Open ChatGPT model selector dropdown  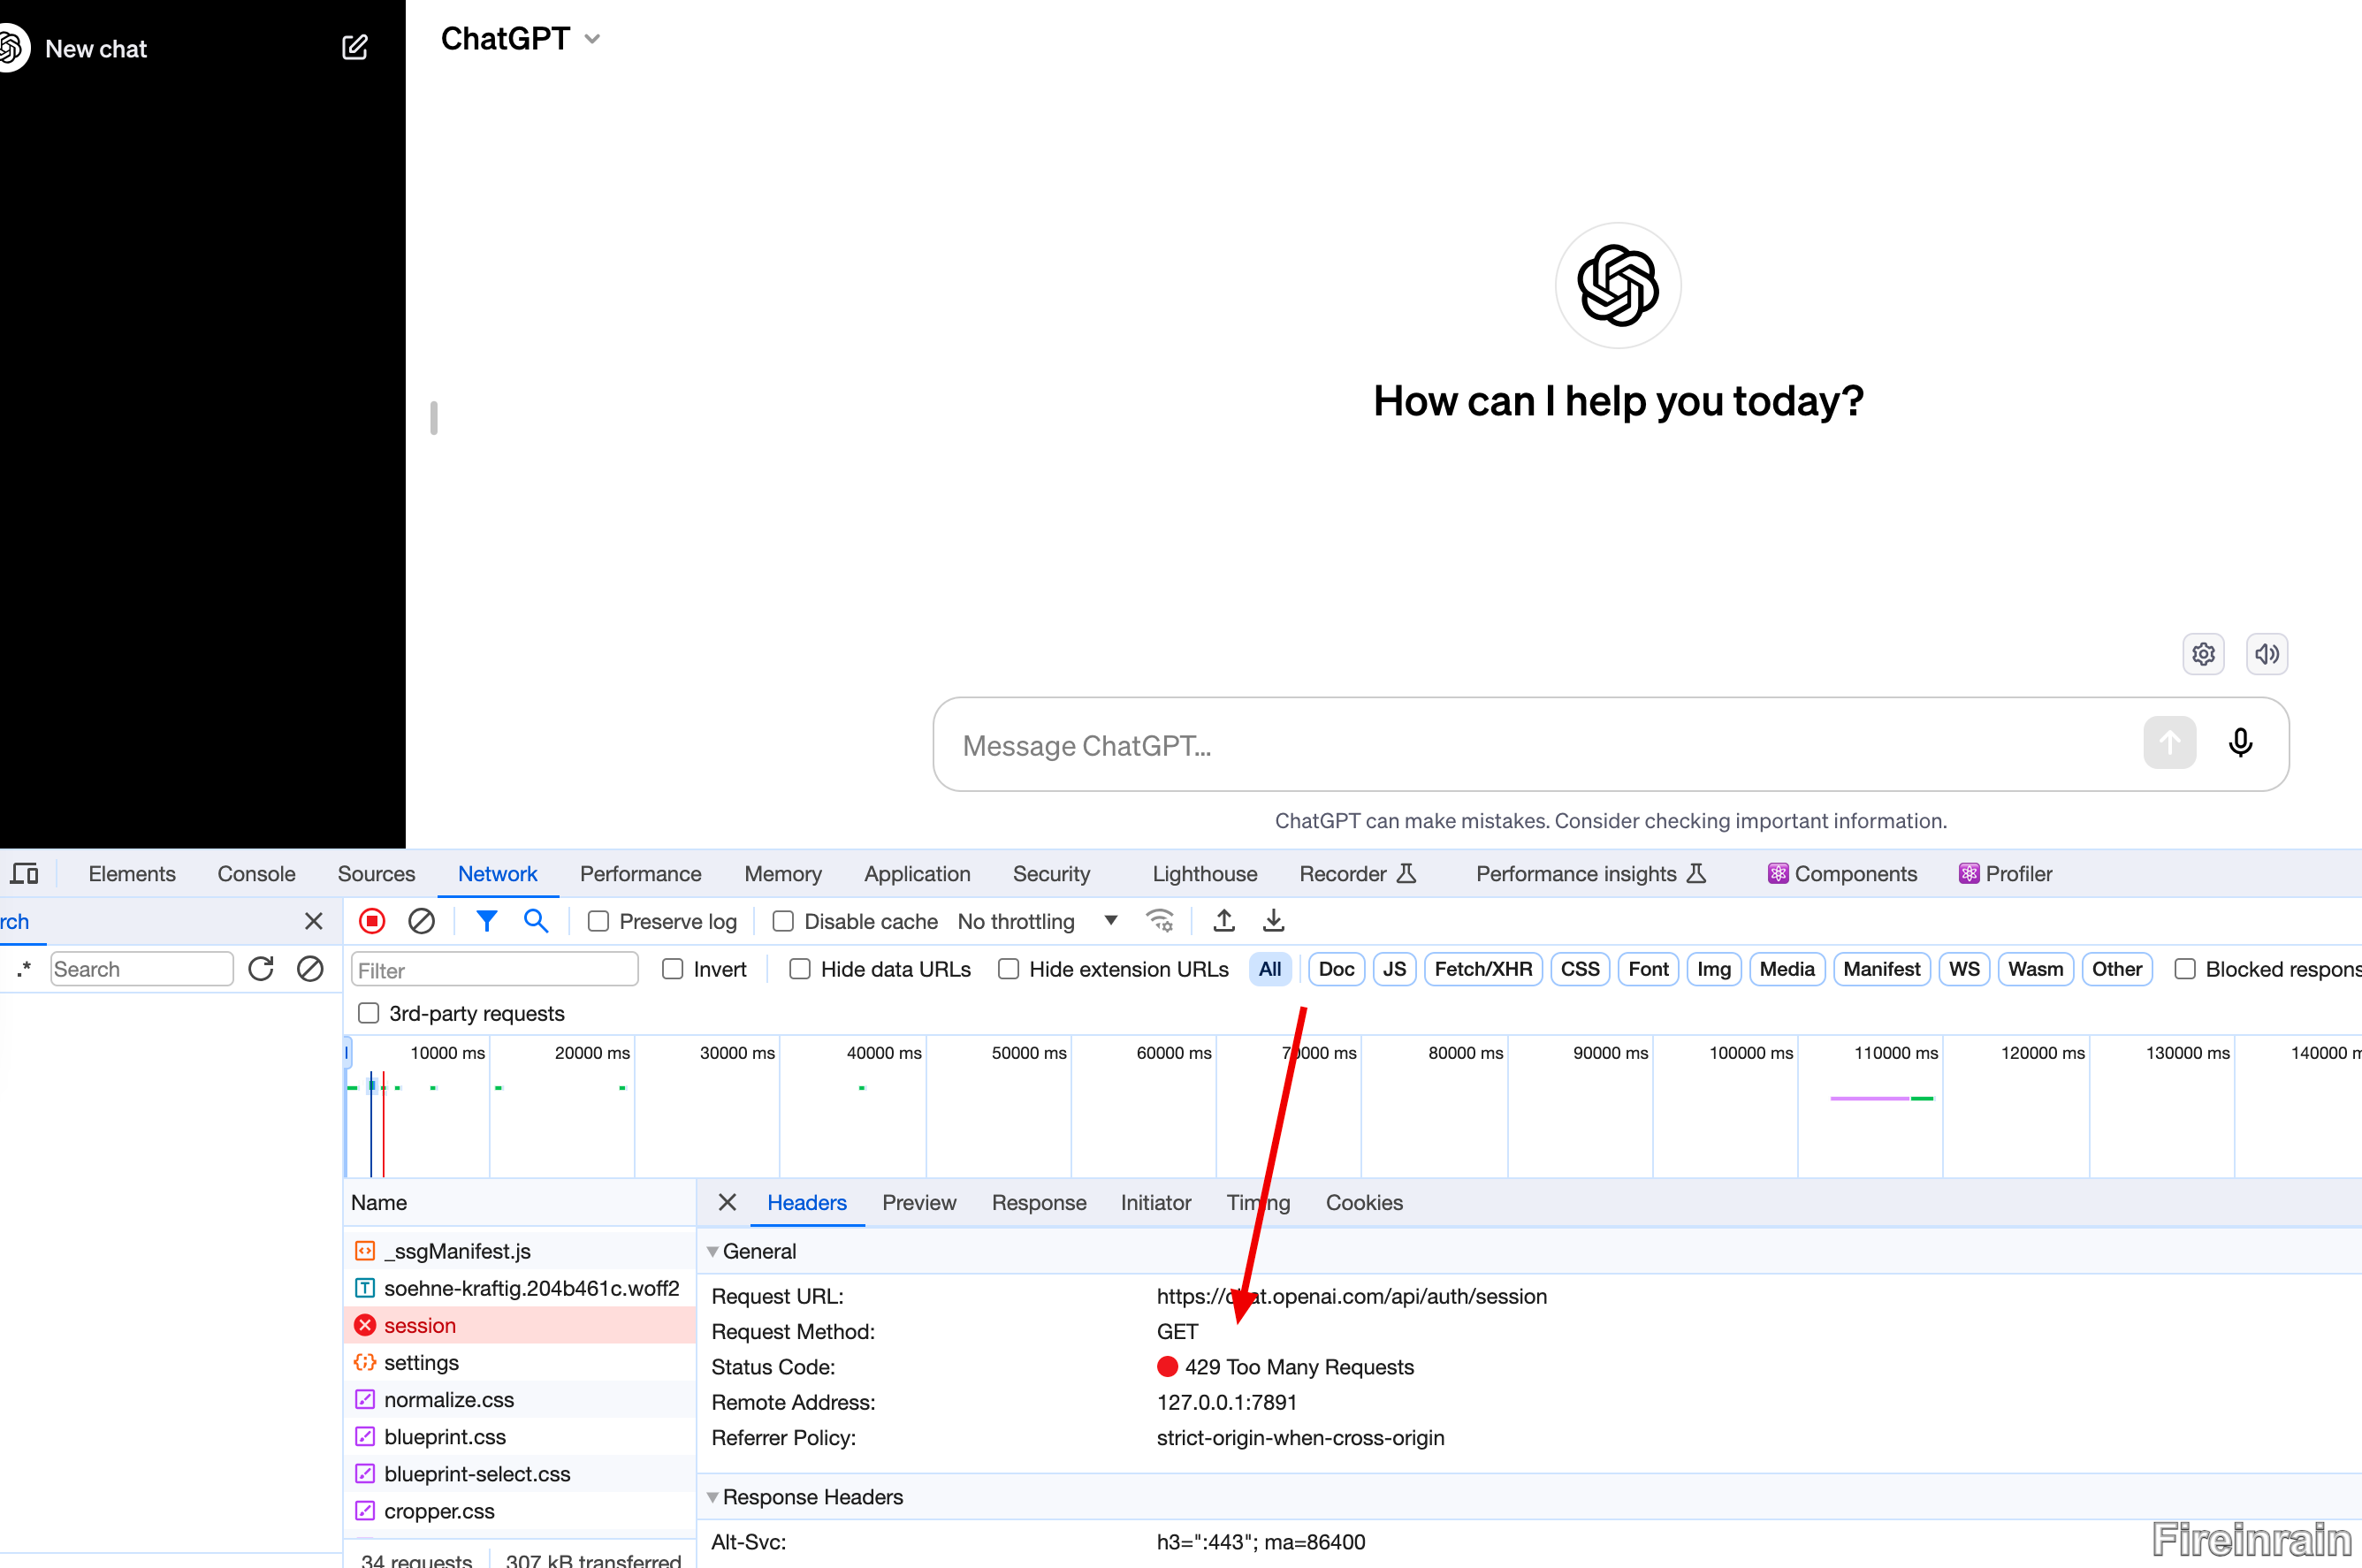520,39
